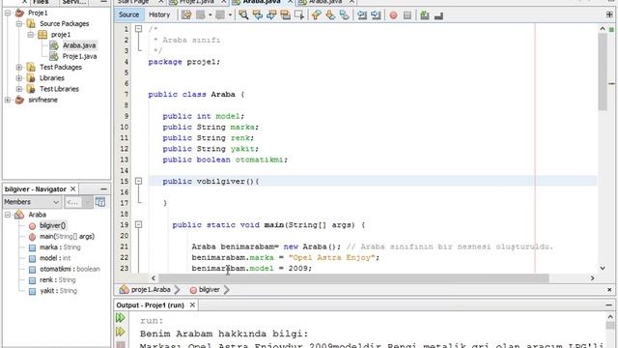Select the bilgiver - Navigator tab
The width and height of the screenshot is (618, 348).
tap(36, 189)
